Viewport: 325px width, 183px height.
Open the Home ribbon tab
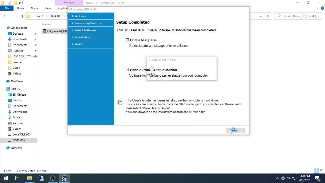pos(20,8)
